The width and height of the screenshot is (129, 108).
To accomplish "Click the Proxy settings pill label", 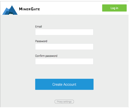I will (x=64, y=102).
